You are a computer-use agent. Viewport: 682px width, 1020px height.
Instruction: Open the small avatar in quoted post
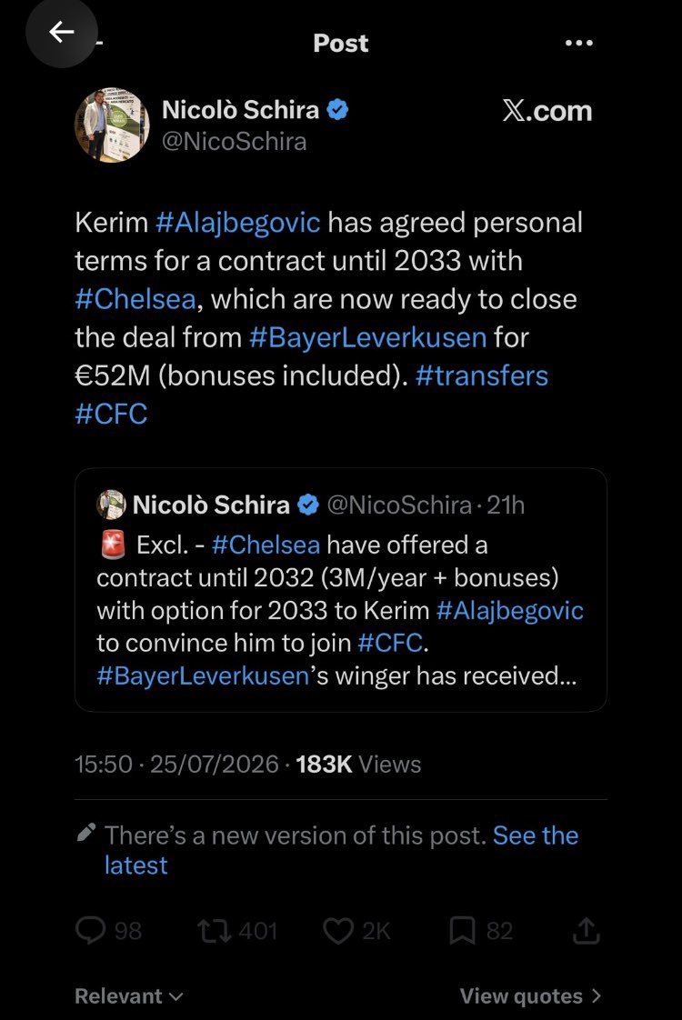click(111, 505)
